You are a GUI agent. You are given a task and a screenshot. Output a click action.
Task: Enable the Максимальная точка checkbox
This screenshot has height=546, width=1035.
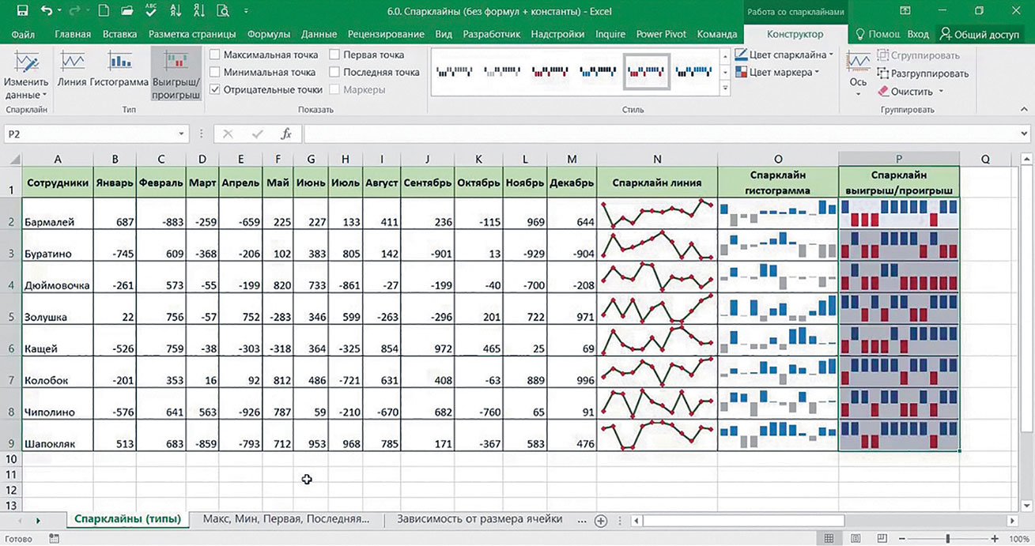pyautogui.click(x=215, y=55)
